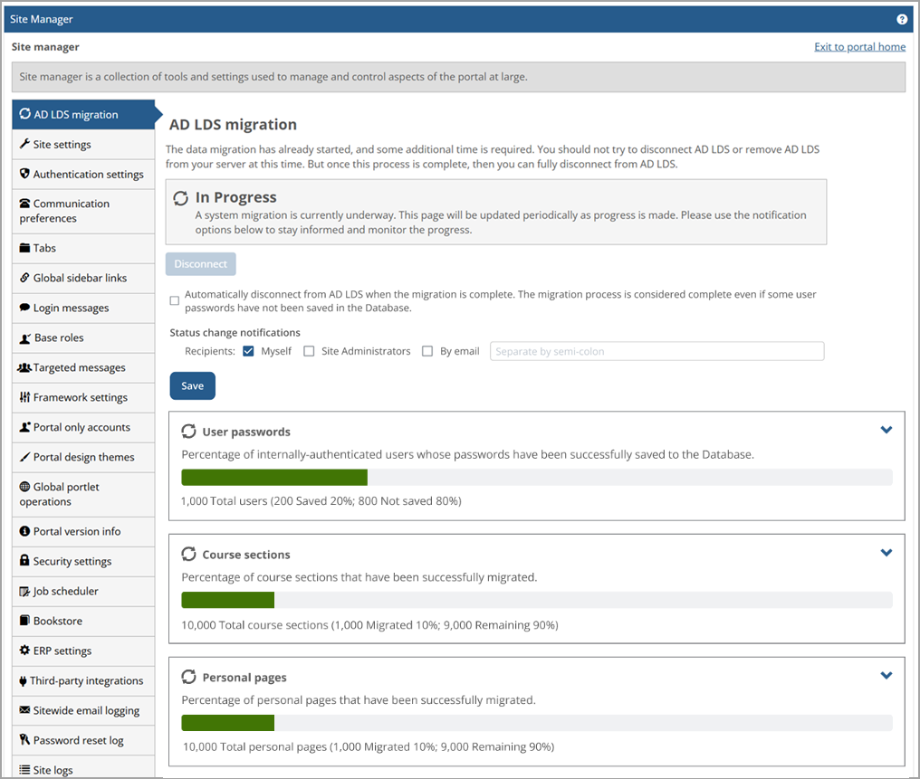This screenshot has height=779, width=920.
Task: Open the AD LDS migration menu item
Action: [83, 114]
